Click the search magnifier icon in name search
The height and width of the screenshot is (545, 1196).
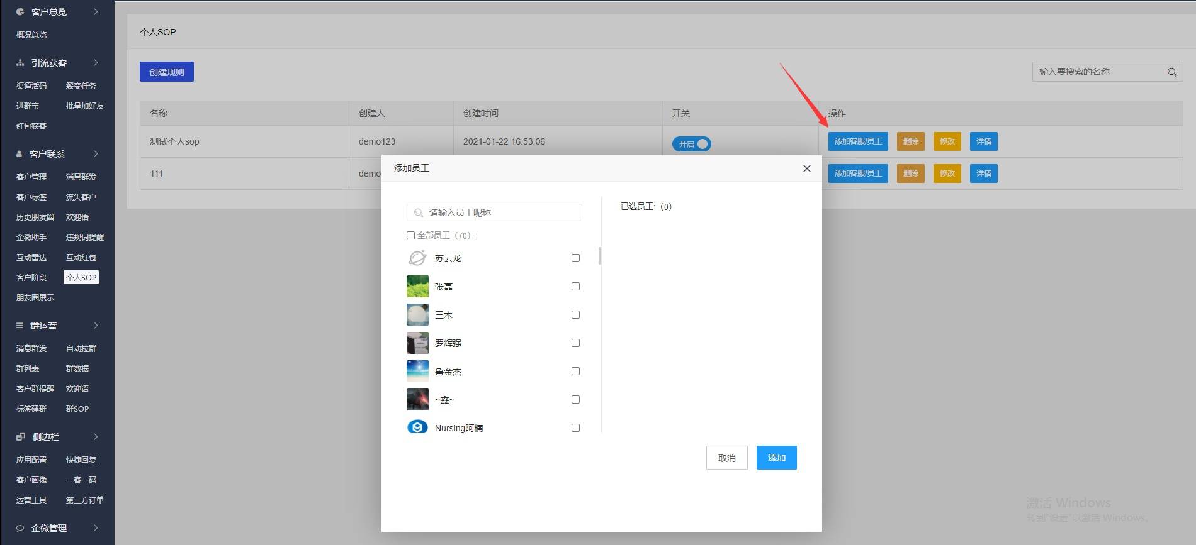tap(1171, 72)
